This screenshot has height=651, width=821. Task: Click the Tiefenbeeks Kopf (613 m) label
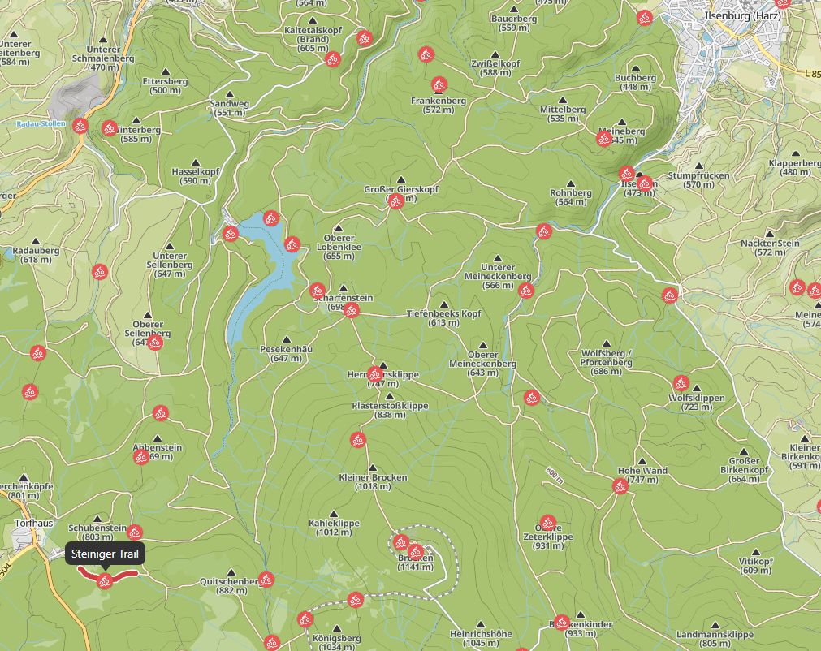[444, 318]
